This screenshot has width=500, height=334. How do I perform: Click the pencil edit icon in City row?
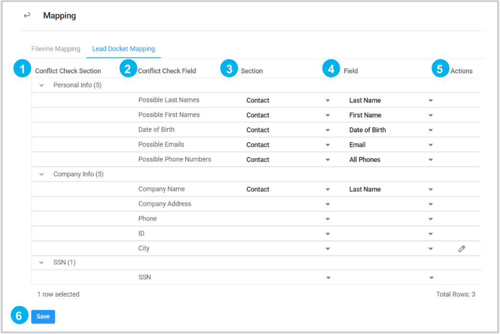tap(462, 249)
